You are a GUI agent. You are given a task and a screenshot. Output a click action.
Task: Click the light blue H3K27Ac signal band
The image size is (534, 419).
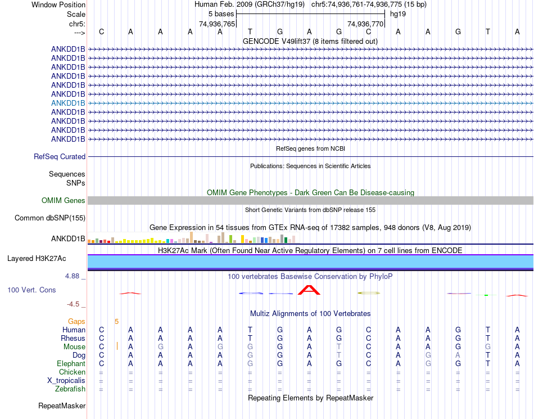click(x=310, y=262)
